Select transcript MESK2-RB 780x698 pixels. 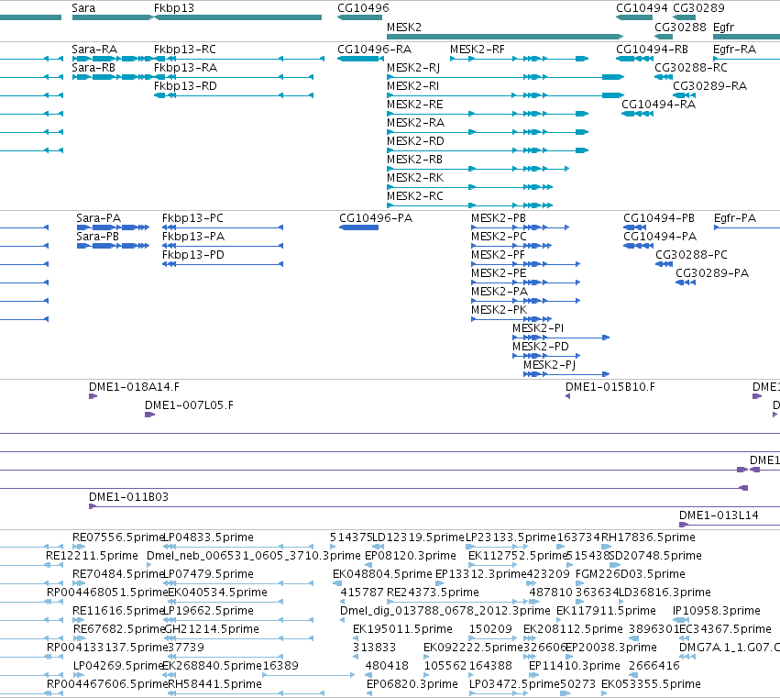pyautogui.click(x=415, y=160)
